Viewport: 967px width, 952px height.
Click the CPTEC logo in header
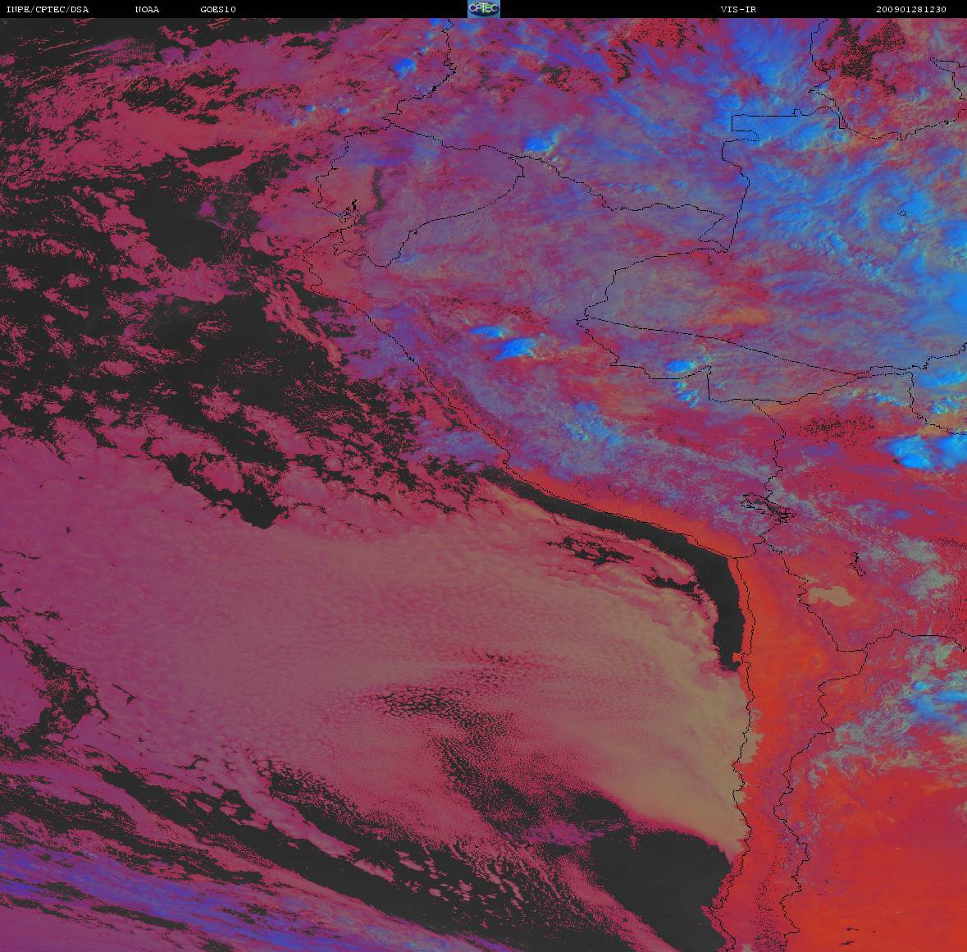[483, 9]
